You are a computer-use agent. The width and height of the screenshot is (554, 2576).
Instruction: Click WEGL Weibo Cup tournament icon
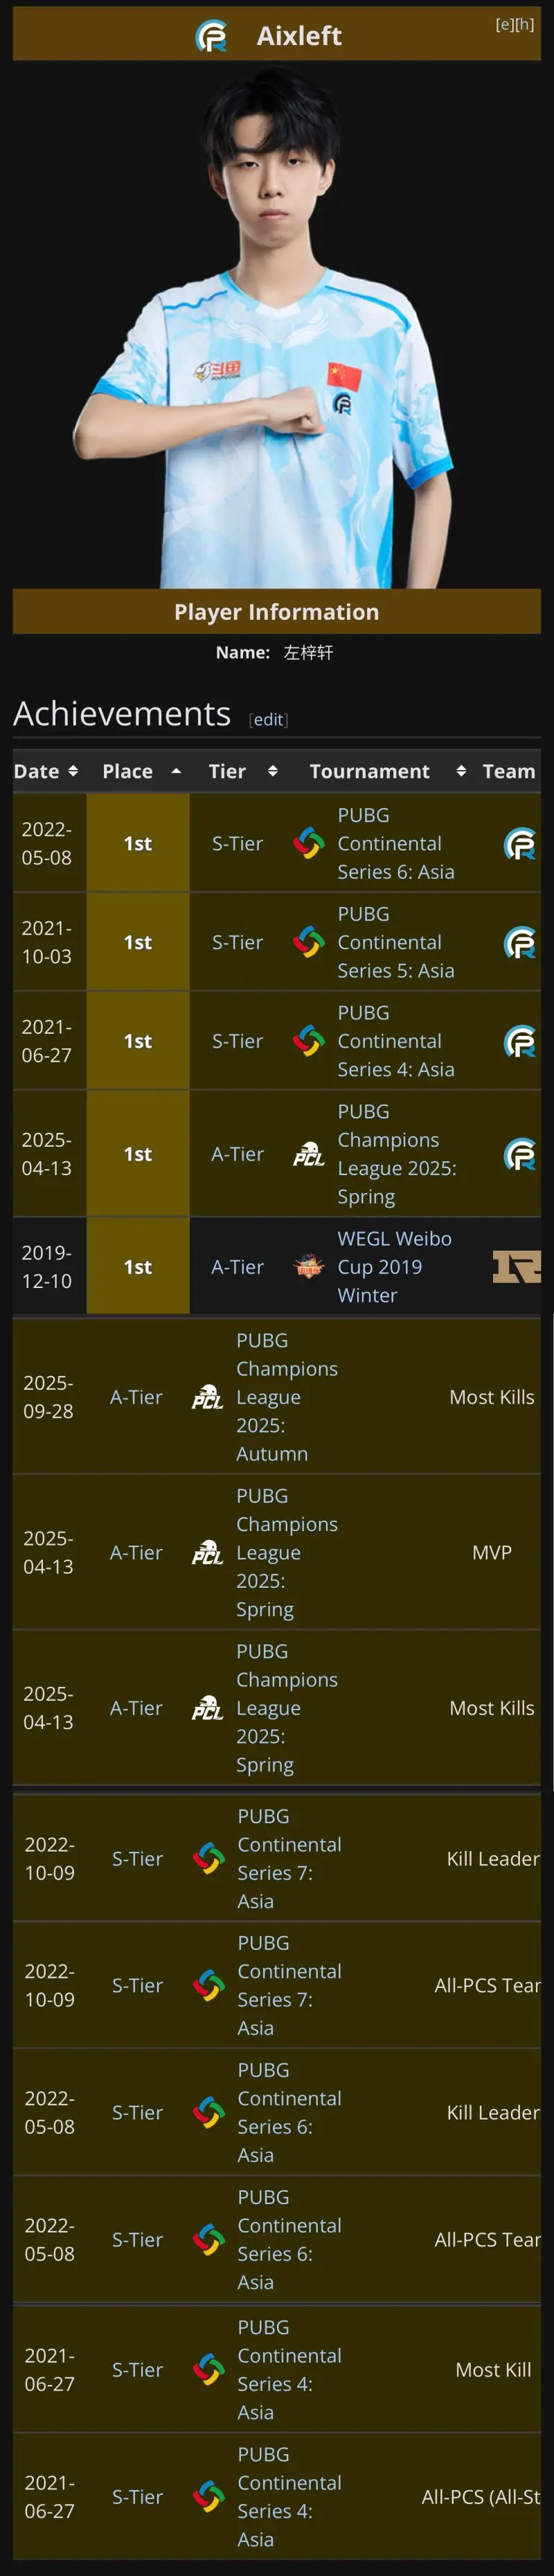tap(308, 1267)
